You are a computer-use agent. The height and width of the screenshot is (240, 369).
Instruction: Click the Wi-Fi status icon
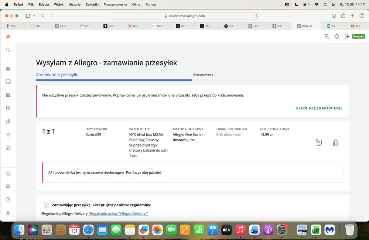pos(317,4)
